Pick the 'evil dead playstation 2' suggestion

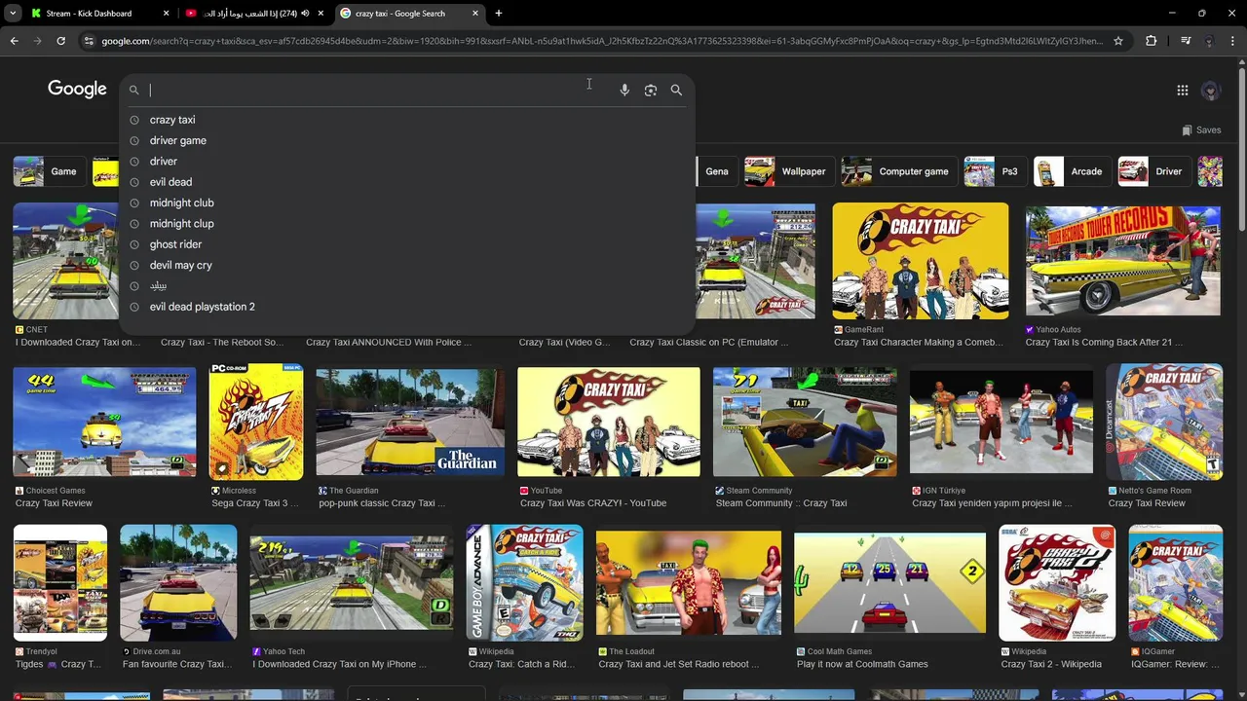coord(203,307)
